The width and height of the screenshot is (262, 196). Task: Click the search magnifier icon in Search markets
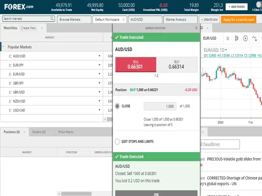pos(52,19)
